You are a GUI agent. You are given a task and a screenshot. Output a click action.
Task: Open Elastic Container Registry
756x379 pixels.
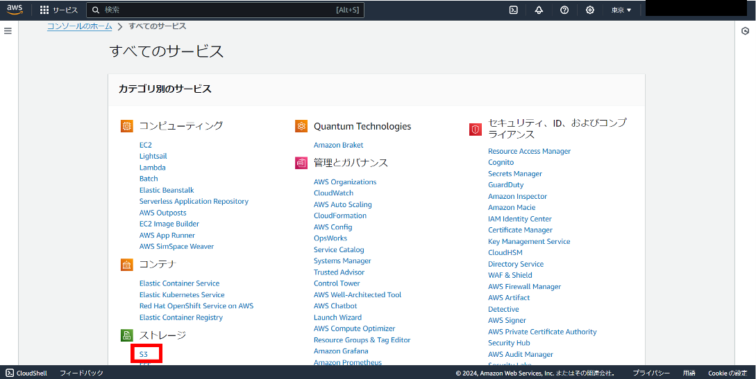(x=181, y=317)
